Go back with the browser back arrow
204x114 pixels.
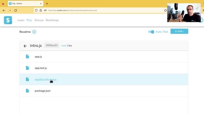pyautogui.click(x=4, y=10)
